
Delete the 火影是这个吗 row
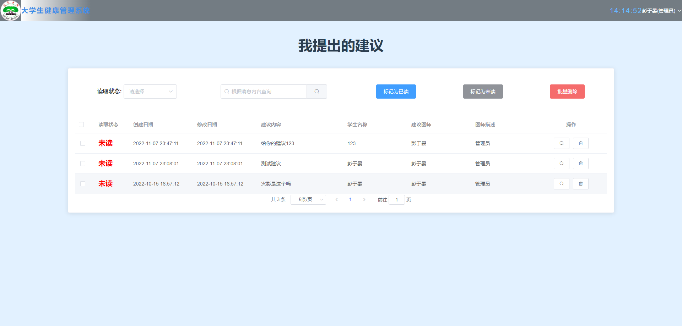pos(580,184)
